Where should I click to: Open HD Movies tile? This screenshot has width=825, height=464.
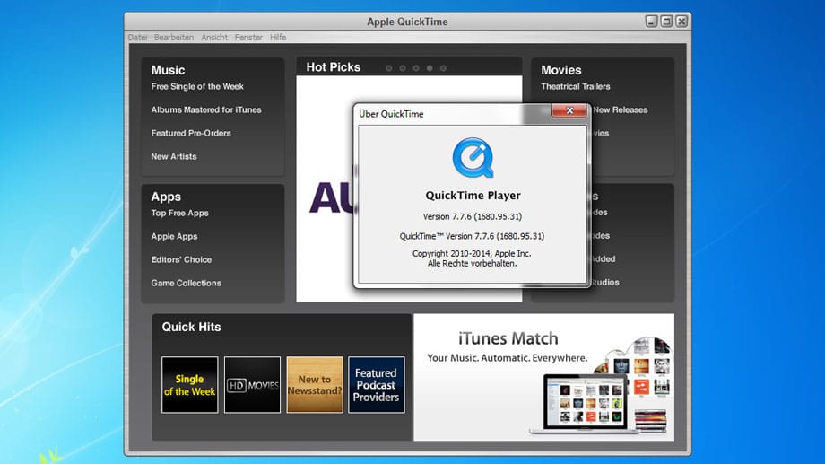(x=252, y=385)
